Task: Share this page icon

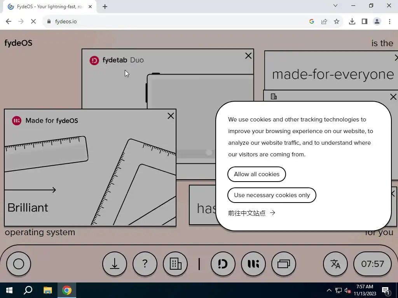Action: [324, 22]
